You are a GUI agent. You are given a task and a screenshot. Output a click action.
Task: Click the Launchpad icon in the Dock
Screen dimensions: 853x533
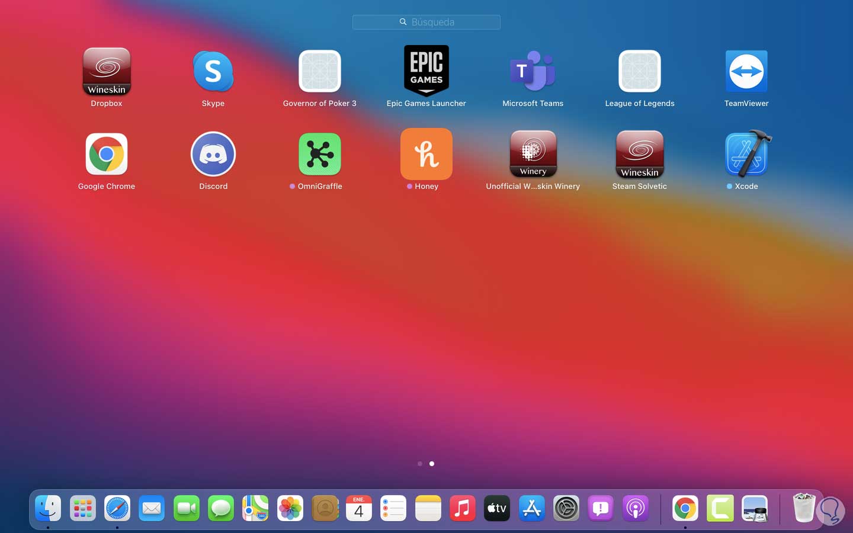[83, 508]
